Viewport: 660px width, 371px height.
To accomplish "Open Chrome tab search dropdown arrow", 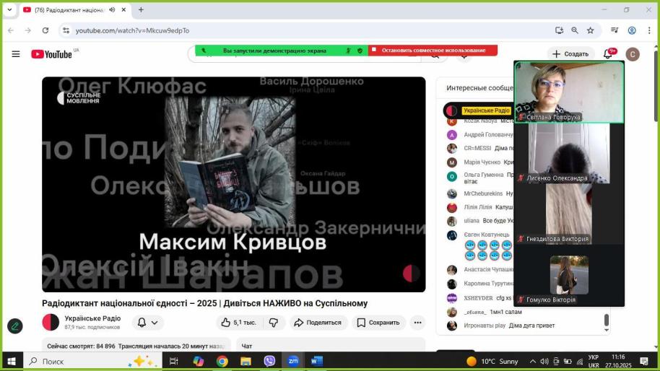I will click(x=10, y=10).
